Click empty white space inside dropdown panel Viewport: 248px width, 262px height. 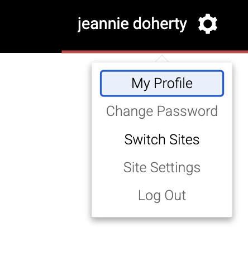coord(162,210)
